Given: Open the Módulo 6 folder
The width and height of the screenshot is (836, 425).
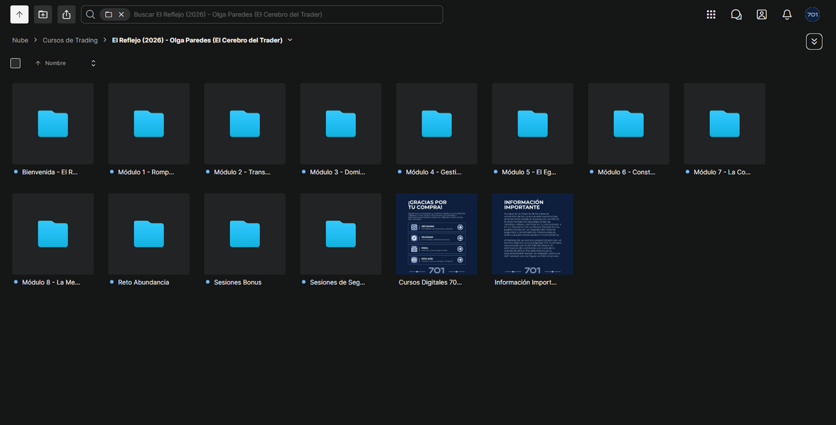Looking at the screenshot, I should point(628,124).
